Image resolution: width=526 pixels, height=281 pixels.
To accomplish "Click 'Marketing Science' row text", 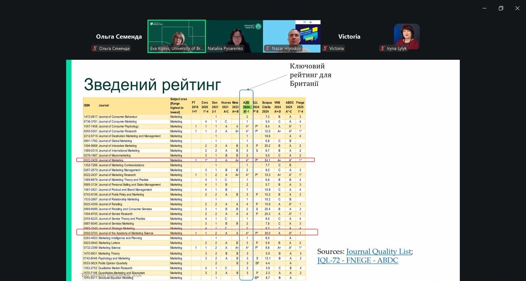I will pos(109,248).
